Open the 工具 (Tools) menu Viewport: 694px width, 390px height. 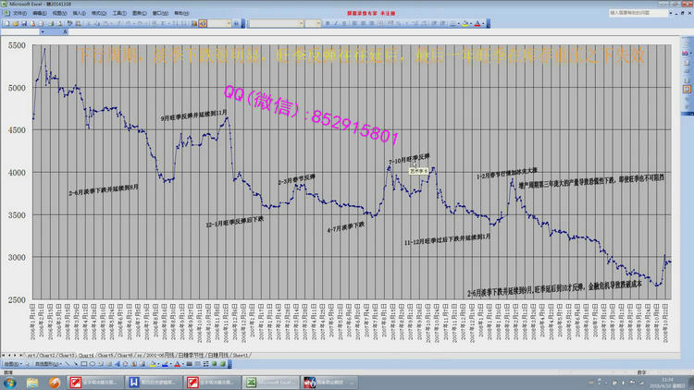118,15
